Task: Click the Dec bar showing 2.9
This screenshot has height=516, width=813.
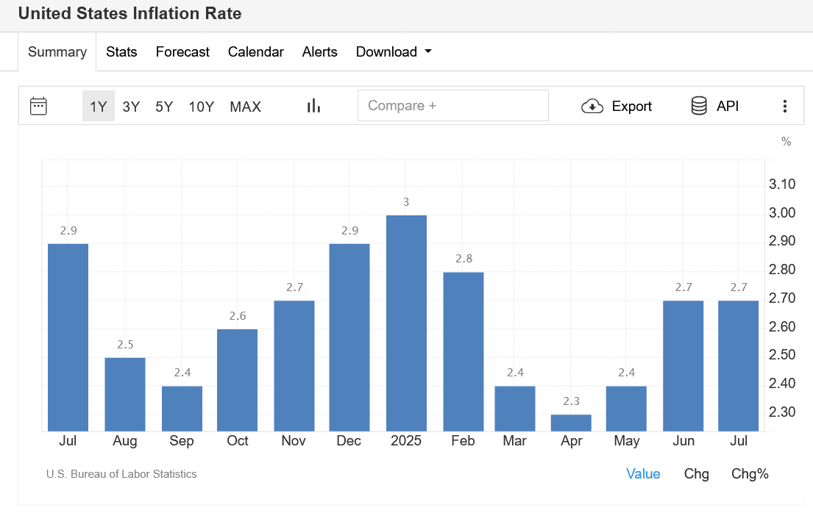Action: tap(349, 337)
